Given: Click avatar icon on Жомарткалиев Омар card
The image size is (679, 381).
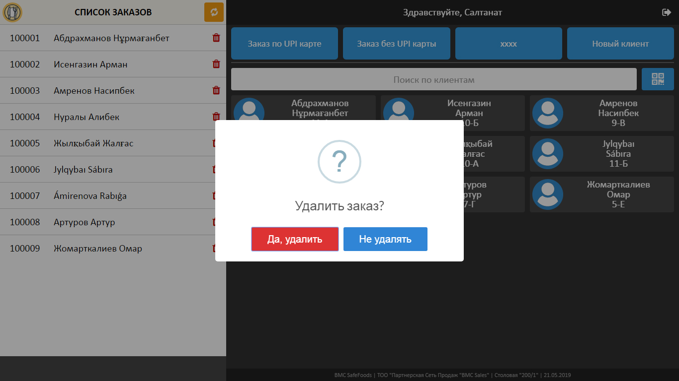Looking at the screenshot, I should [x=547, y=194].
